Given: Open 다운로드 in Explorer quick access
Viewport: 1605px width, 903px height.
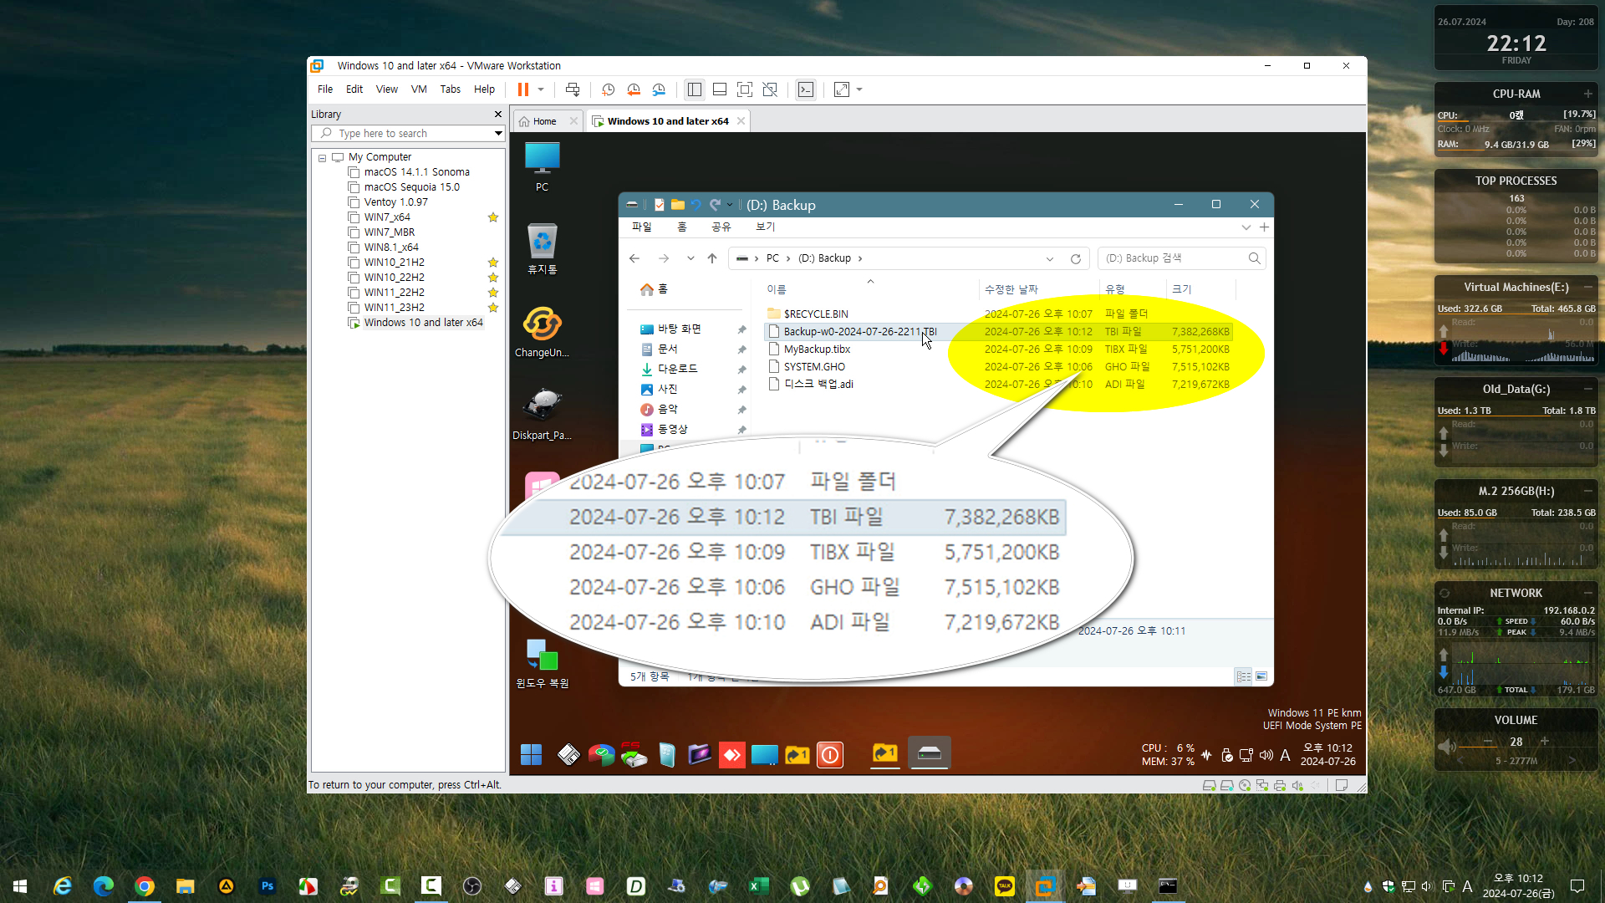Looking at the screenshot, I should click(x=677, y=369).
